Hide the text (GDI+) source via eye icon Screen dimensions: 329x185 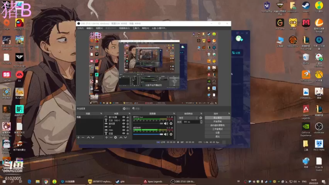[x=124, y=120]
